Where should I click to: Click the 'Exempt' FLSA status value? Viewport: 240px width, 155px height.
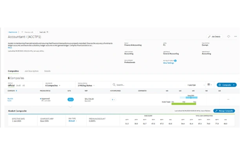(205, 45)
